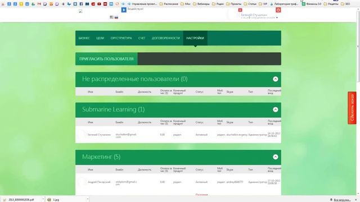The height and width of the screenshot is (202, 360).
Task: Open options arrow for the PDF download
Action: point(43,200)
